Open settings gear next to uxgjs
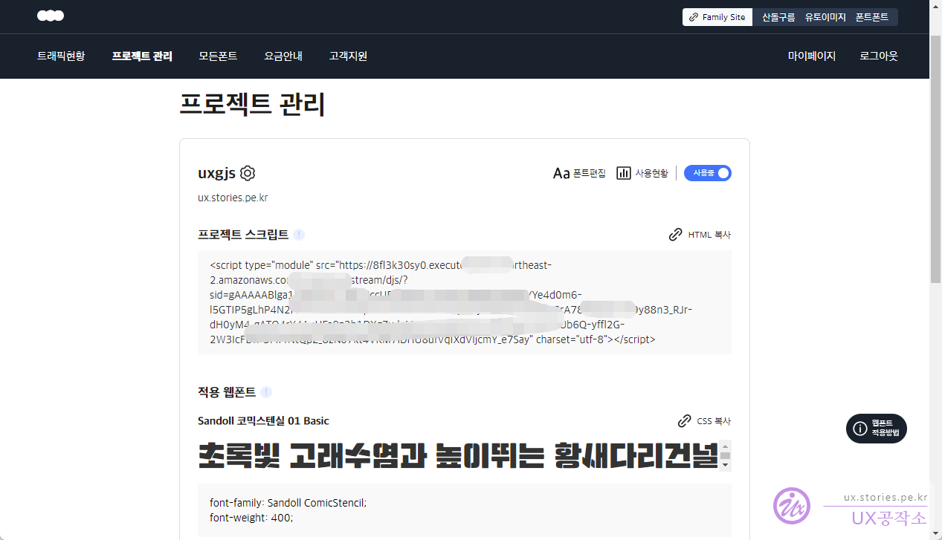 pyautogui.click(x=248, y=173)
